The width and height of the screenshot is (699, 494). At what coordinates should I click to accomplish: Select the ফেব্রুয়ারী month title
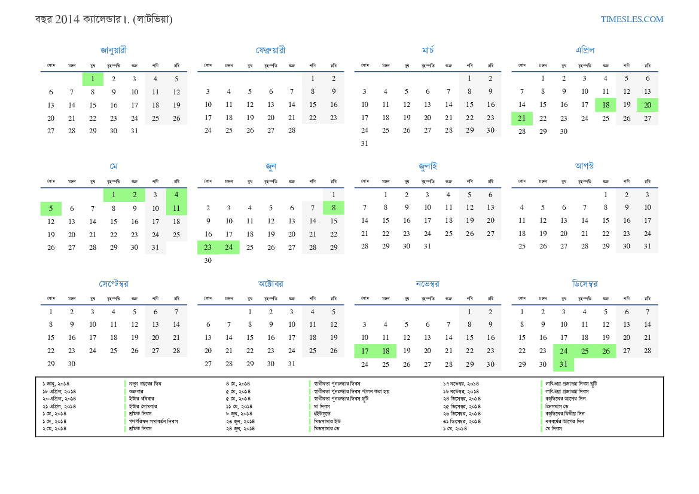[270, 50]
